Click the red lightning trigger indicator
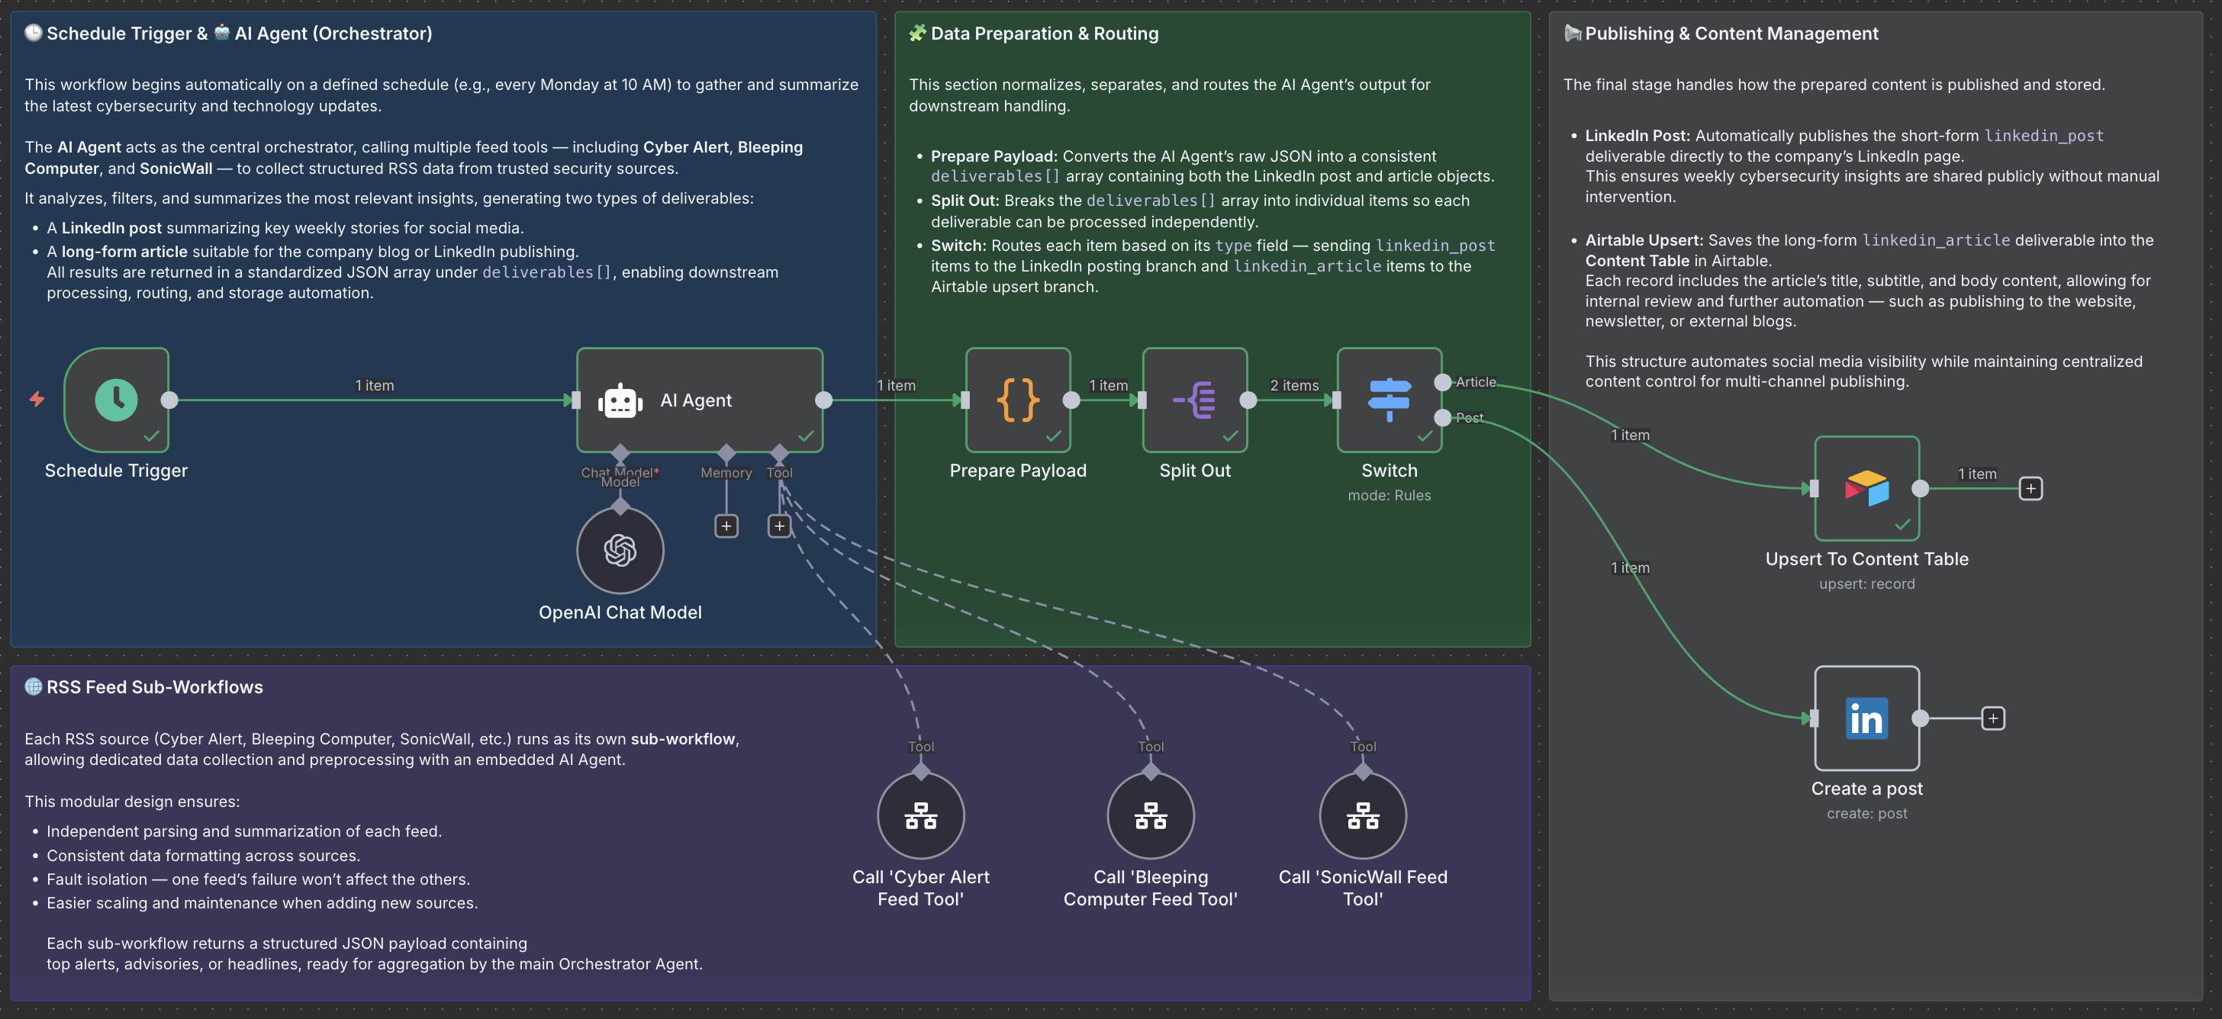The image size is (2222, 1019). coord(37,399)
